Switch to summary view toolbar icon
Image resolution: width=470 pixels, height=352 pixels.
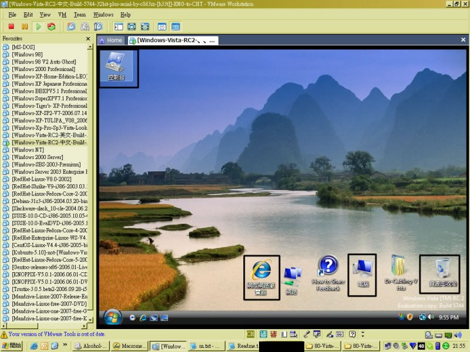pyautogui.click(x=162, y=26)
